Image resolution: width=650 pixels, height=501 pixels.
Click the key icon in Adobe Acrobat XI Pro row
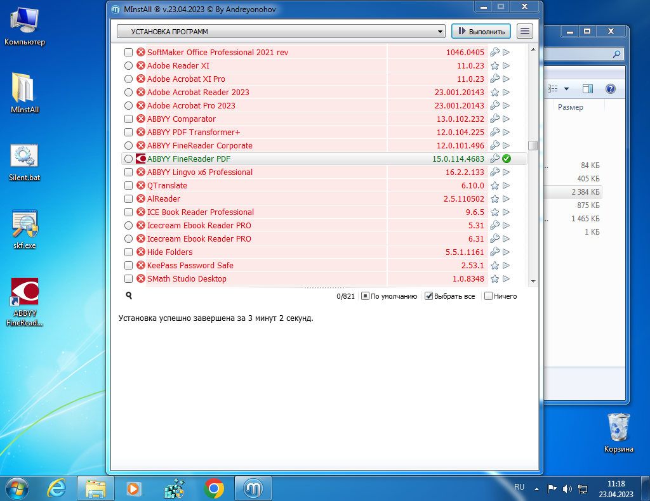[494, 79]
